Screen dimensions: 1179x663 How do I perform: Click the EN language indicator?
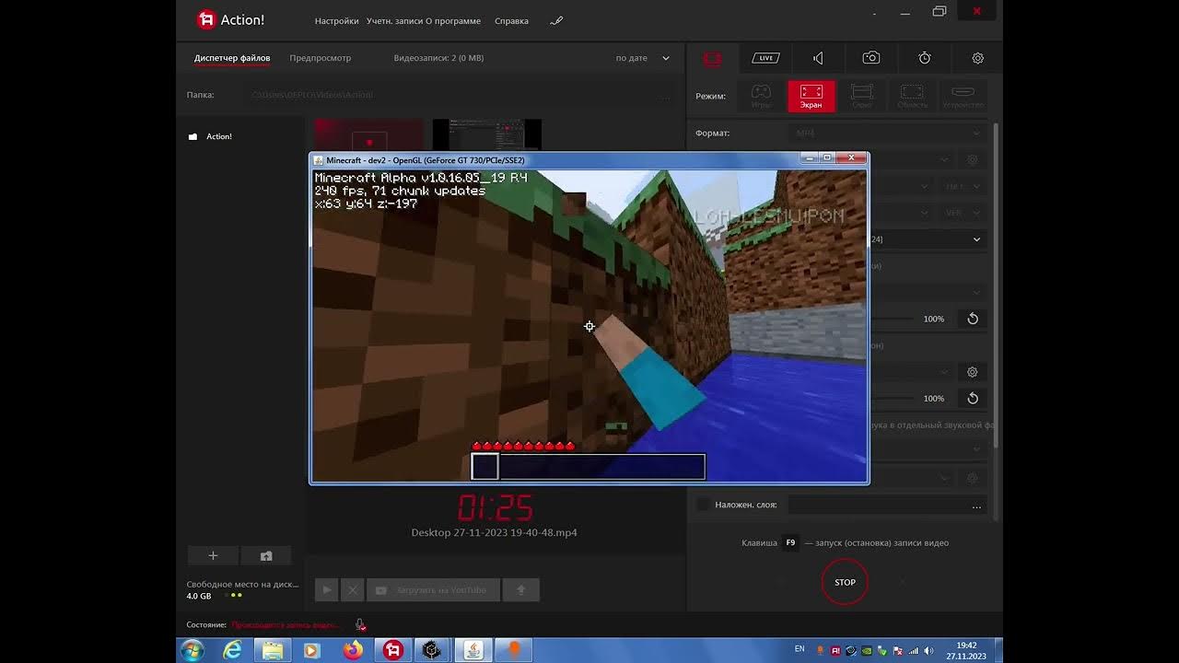tap(800, 649)
